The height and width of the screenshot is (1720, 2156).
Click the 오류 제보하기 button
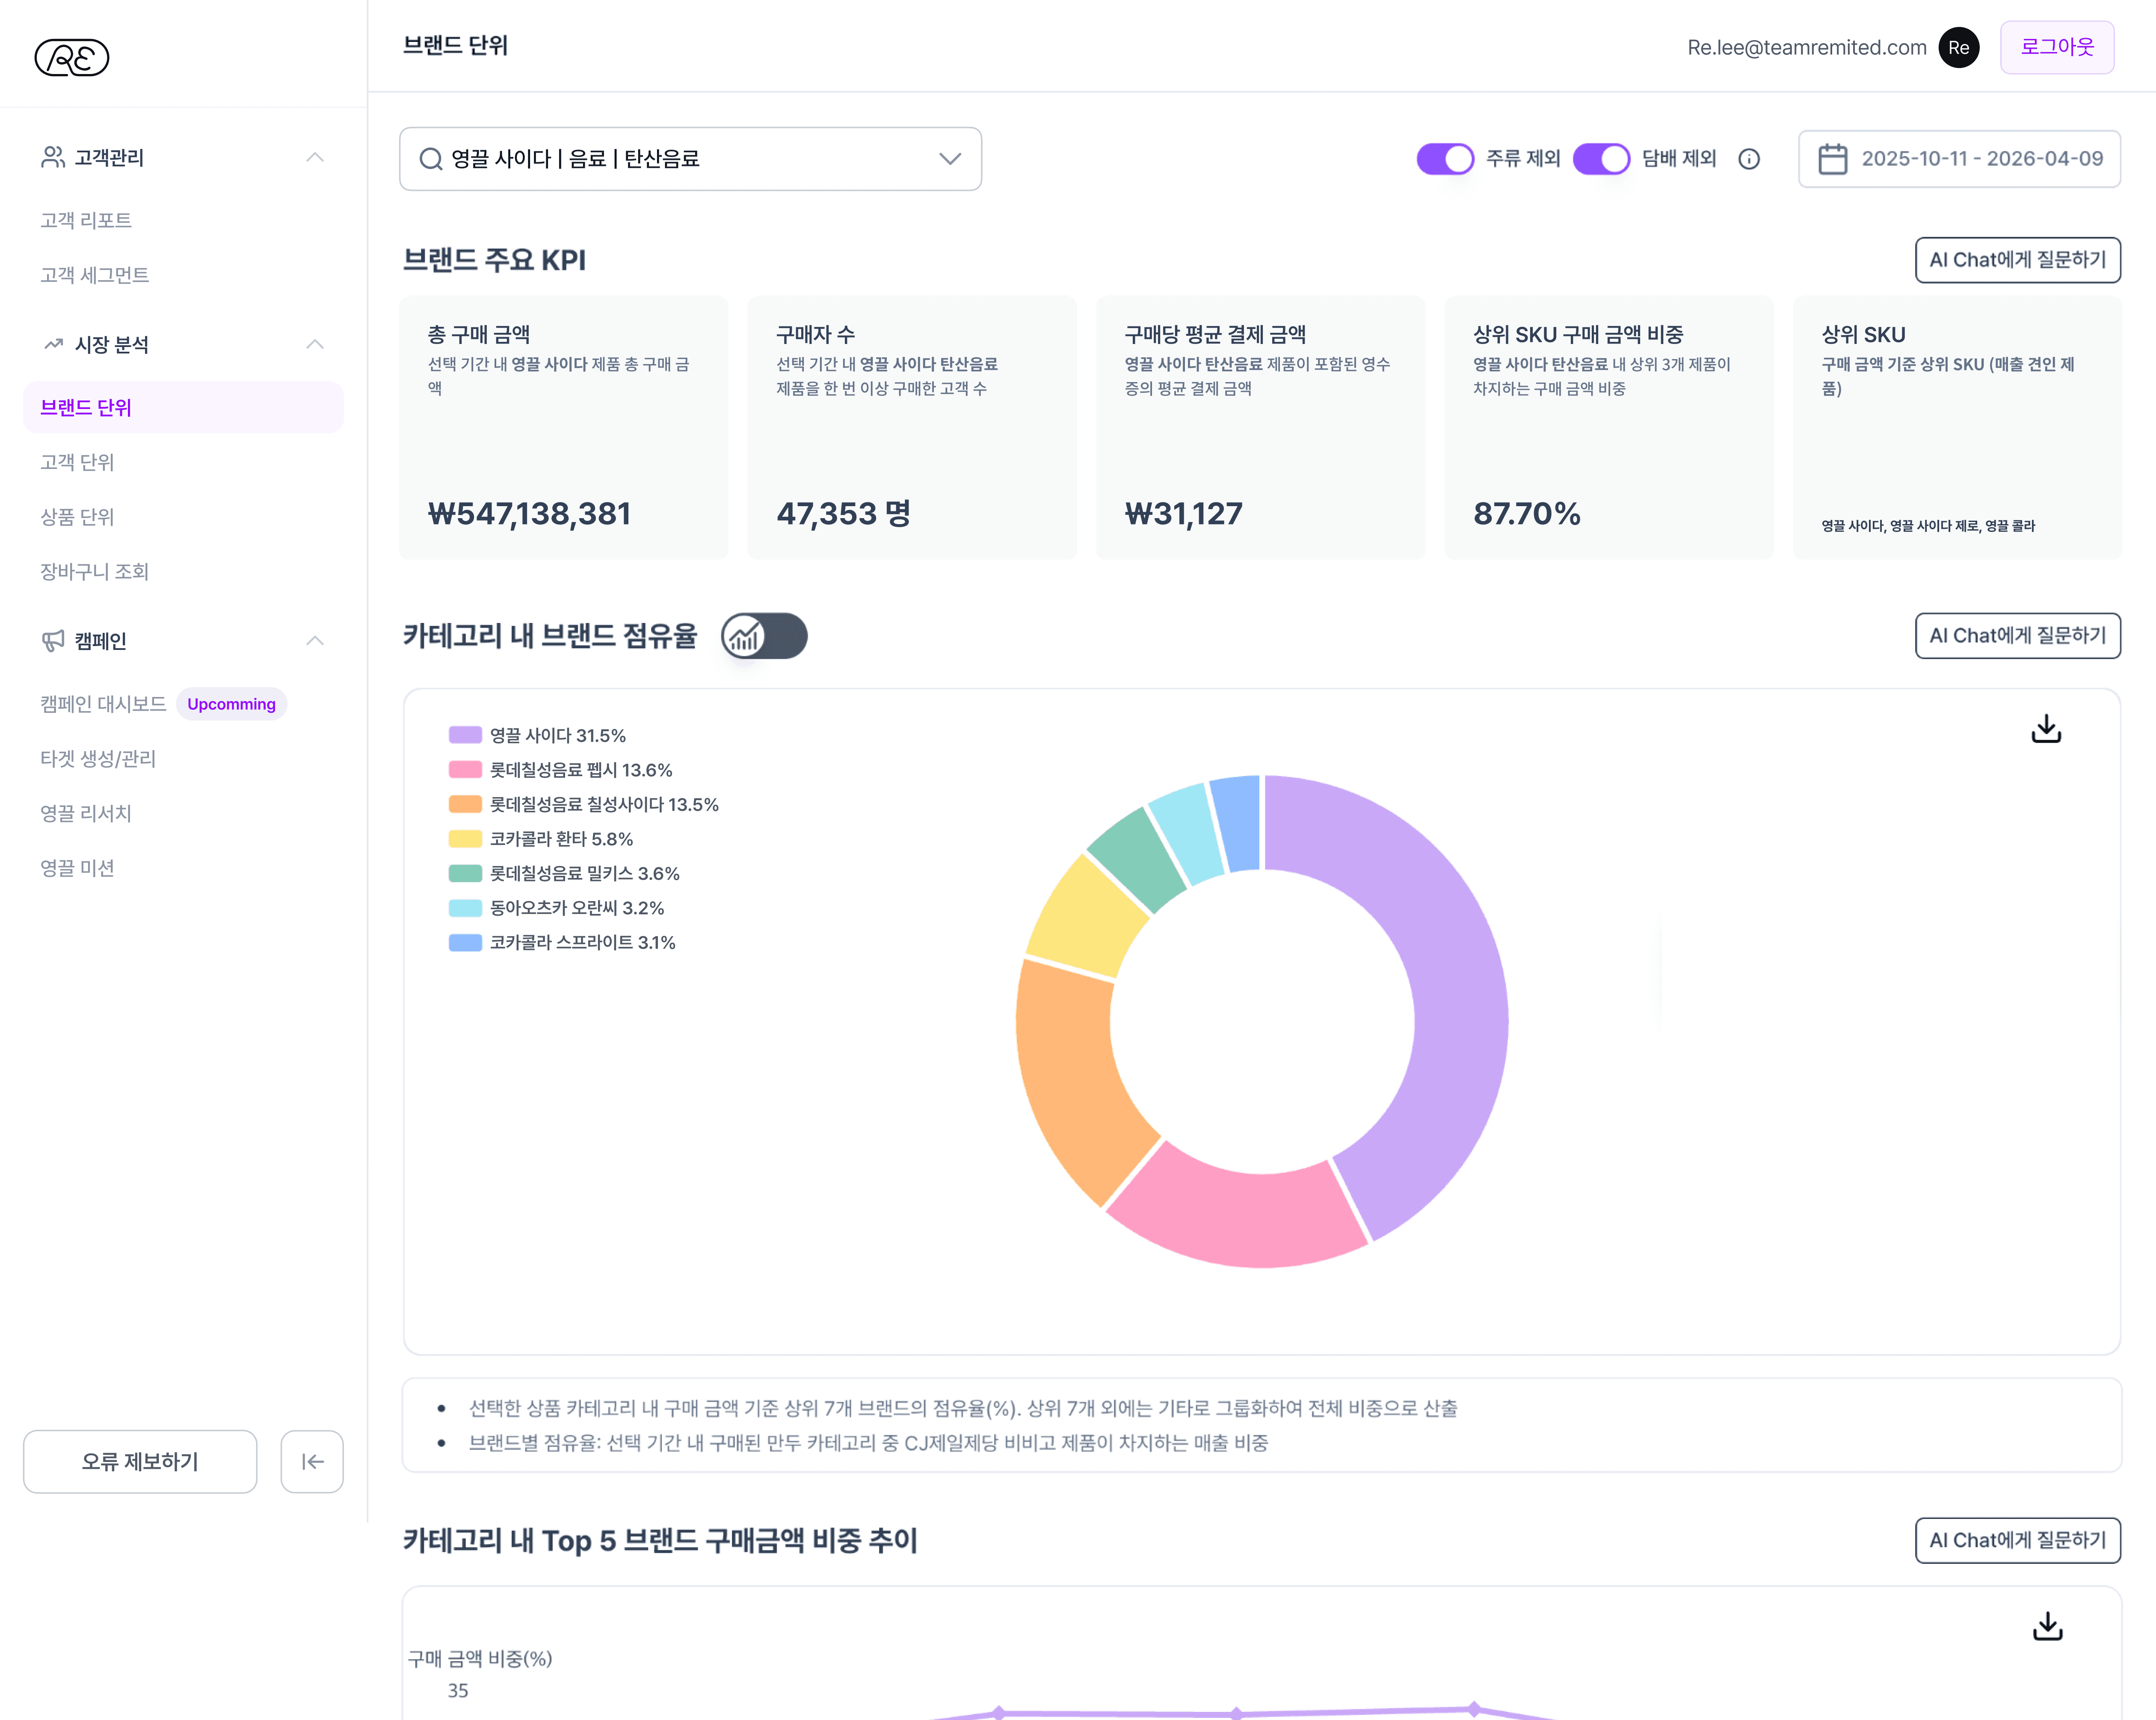pos(140,1461)
